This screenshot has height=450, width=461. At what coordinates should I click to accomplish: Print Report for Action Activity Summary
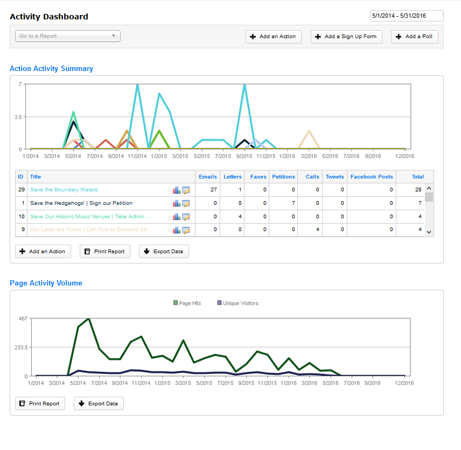click(104, 251)
